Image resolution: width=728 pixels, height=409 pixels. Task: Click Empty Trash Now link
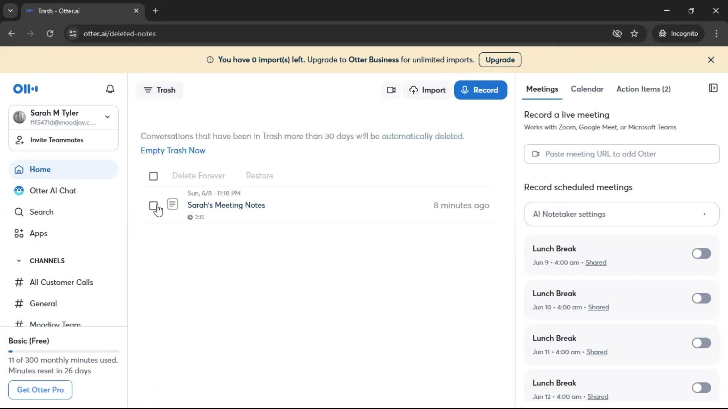(x=173, y=150)
